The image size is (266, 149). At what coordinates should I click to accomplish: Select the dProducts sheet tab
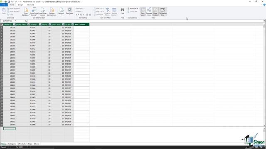pos(22,144)
